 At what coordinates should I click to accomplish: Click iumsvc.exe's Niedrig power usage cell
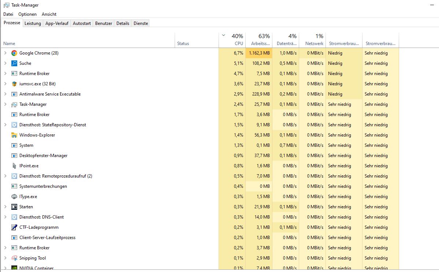click(344, 84)
